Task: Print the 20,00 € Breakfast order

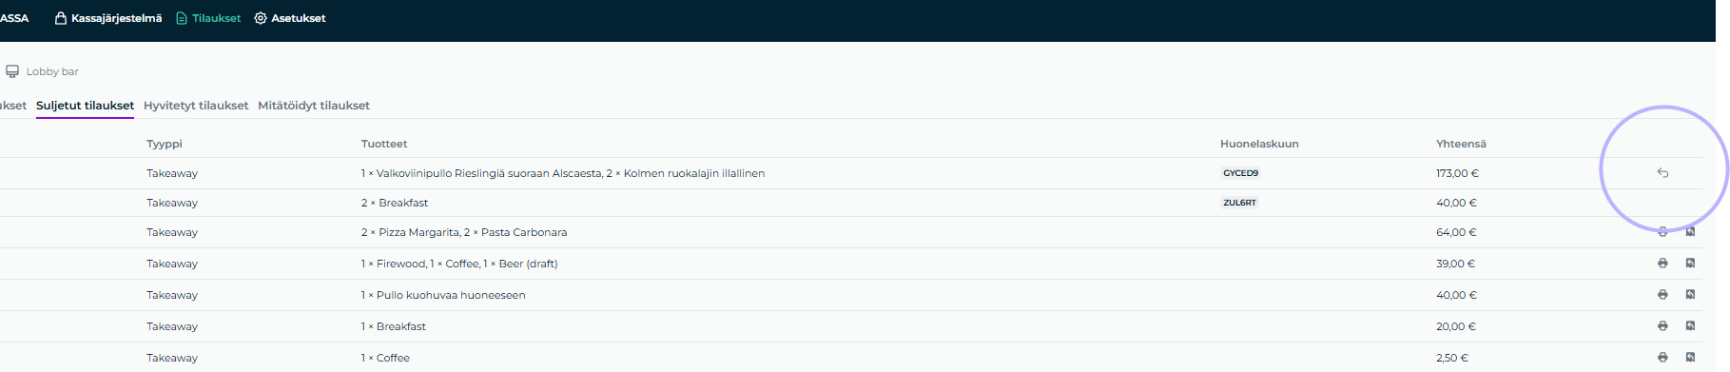Action: click(x=1662, y=326)
